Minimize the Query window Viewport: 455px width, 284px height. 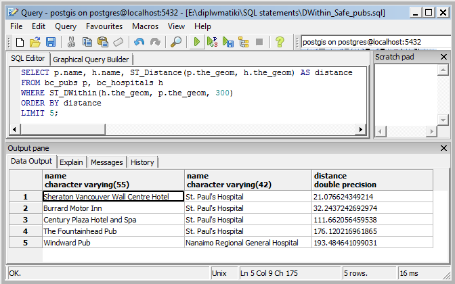coord(416,13)
